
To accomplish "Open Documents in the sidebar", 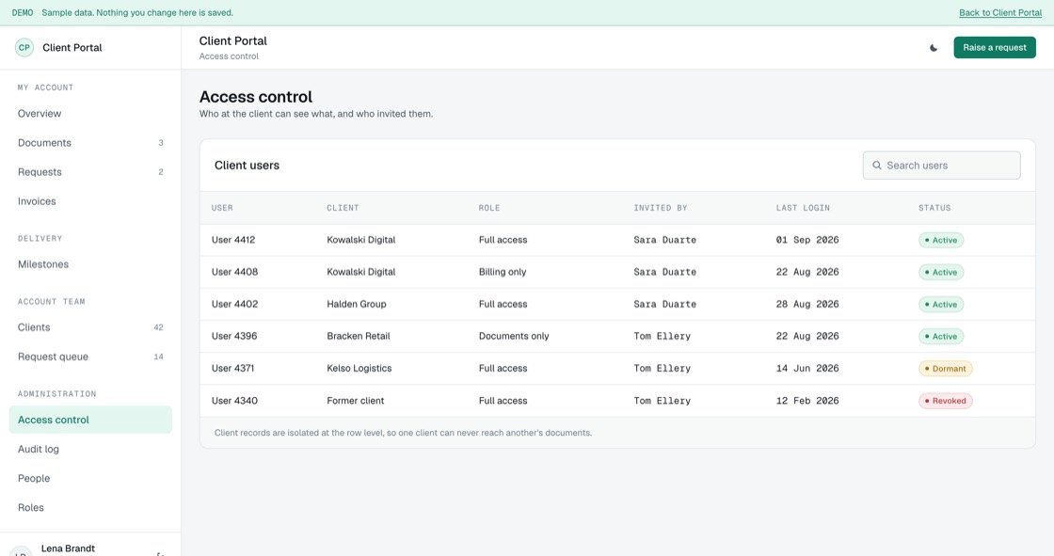I will click(90, 143).
